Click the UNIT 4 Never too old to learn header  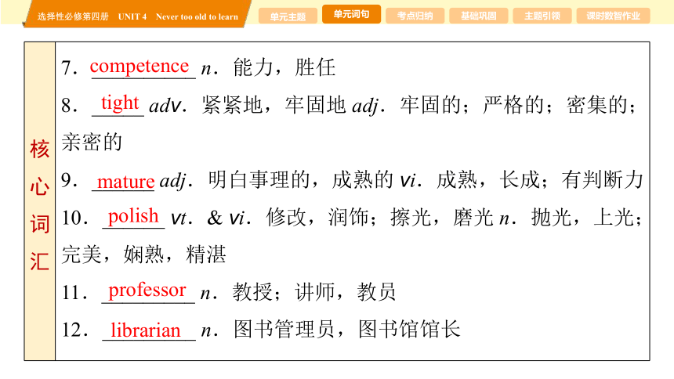coord(178,16)
